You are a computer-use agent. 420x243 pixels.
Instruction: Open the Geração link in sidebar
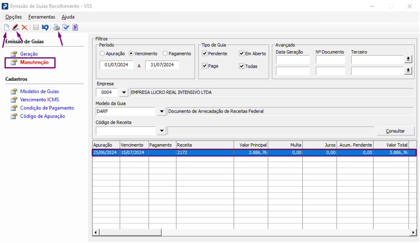pos(29,54)
